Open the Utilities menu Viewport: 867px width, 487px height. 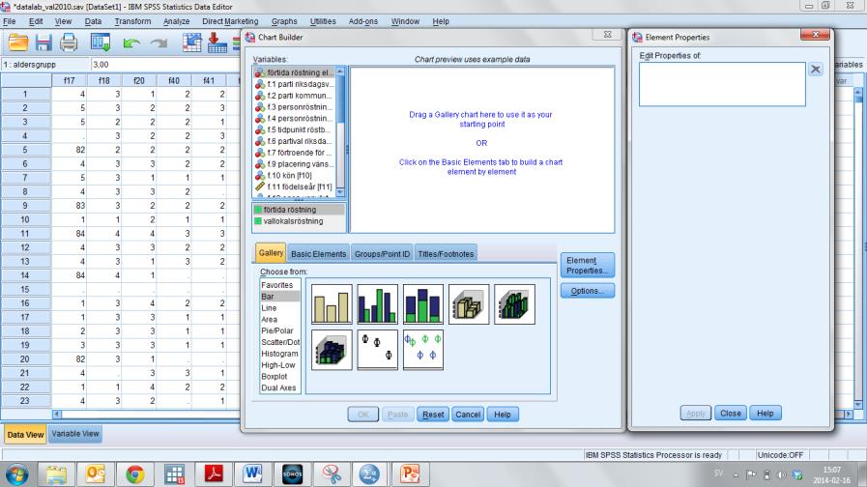(x=323, y=21)
